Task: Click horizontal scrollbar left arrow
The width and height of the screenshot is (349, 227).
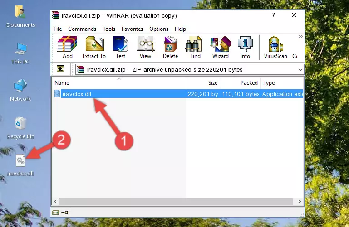Action: (x=56, y=202)
